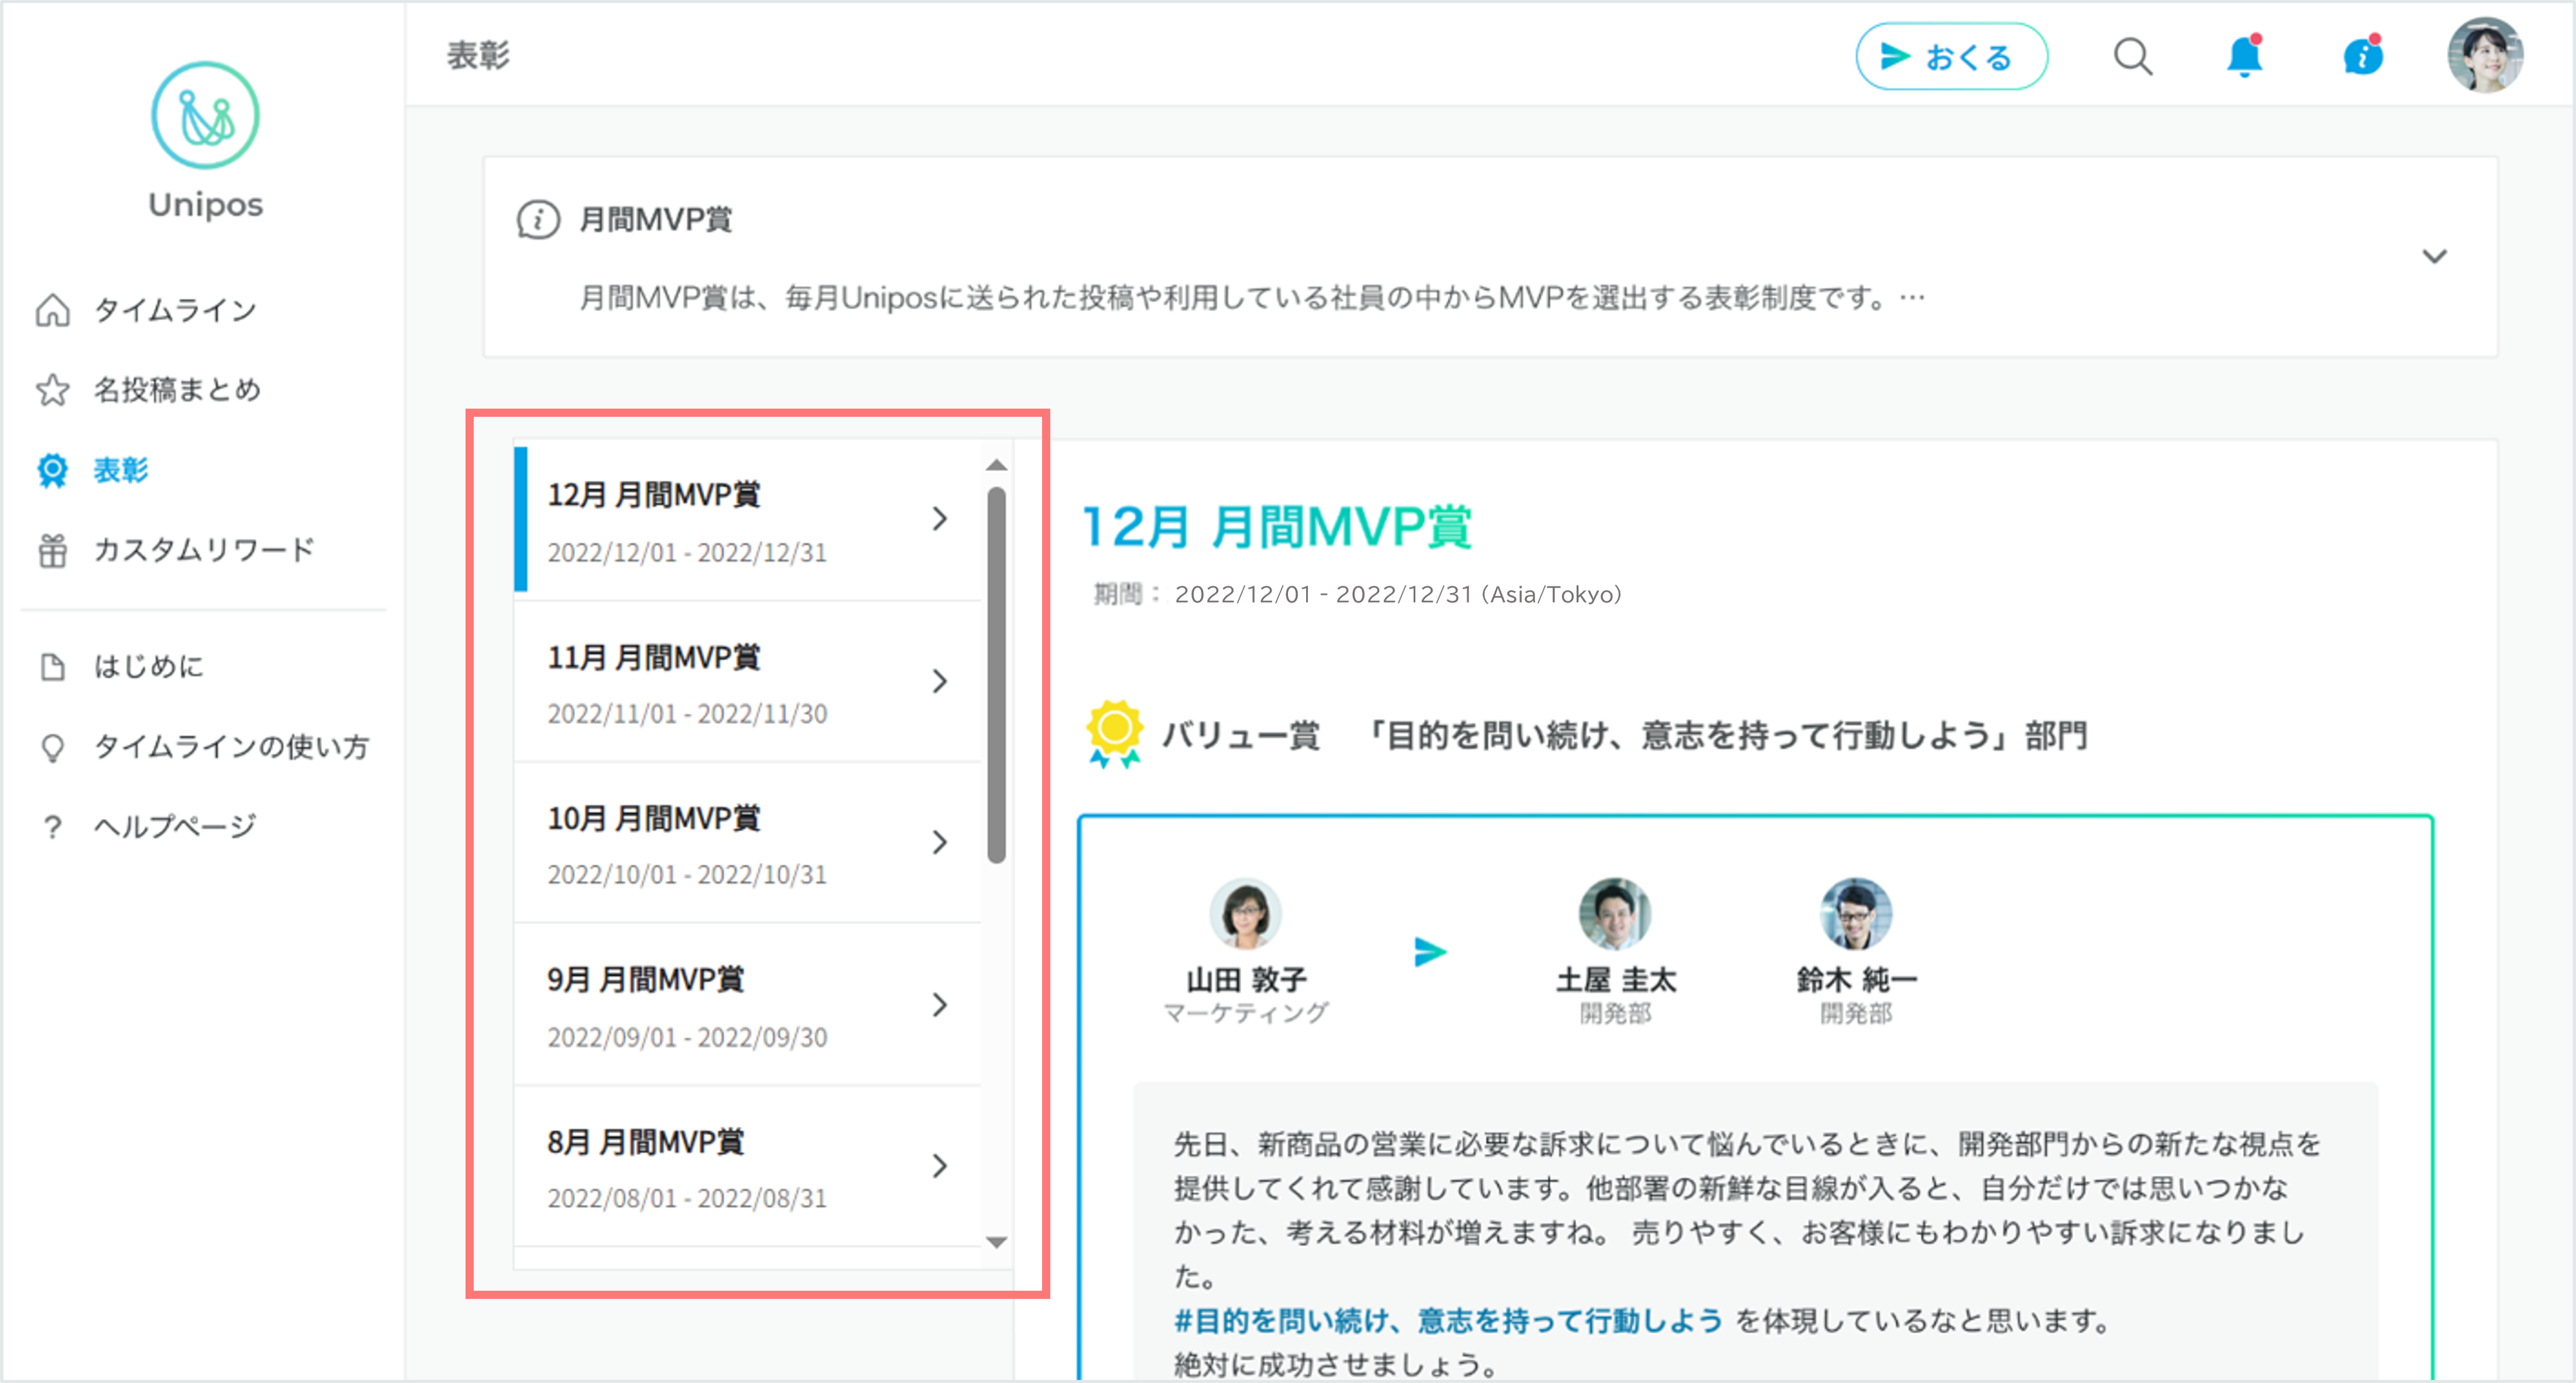Click the question mark icon for ヘルプページ
This screenshot has width=2576, height=1383.
pyautogui.click(x=53, y=827)
